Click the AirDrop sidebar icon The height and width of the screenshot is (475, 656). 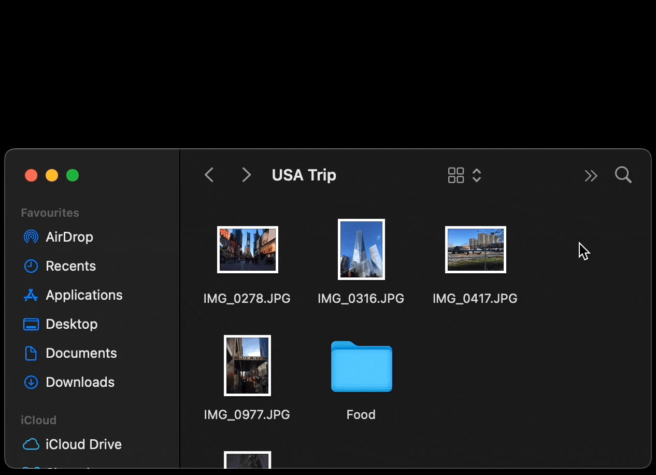coord(31,237)
